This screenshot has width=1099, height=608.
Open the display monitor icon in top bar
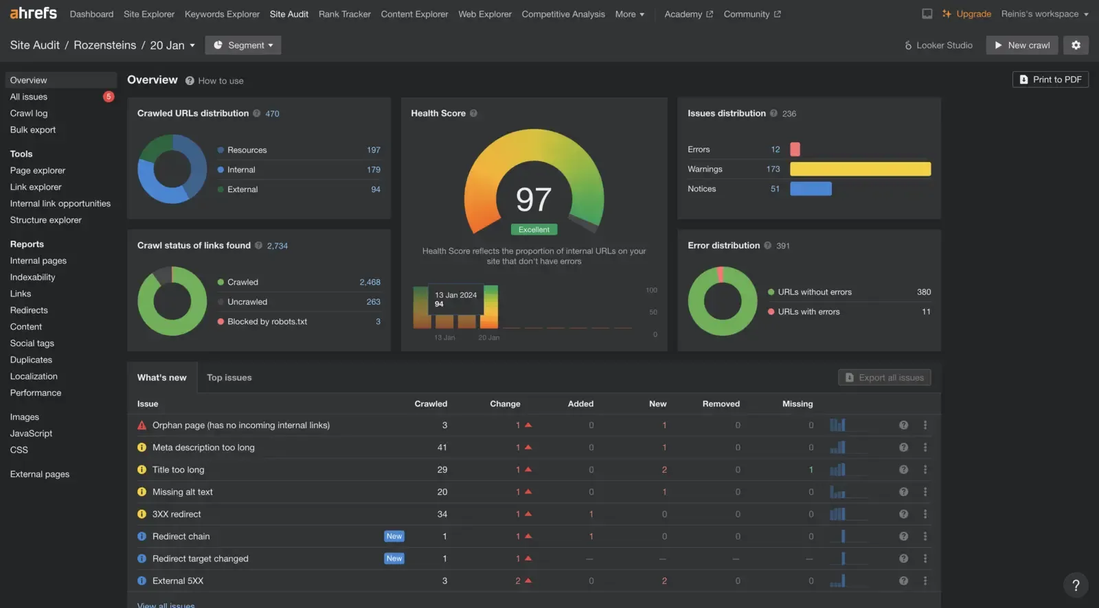click(x=927, y=14)
